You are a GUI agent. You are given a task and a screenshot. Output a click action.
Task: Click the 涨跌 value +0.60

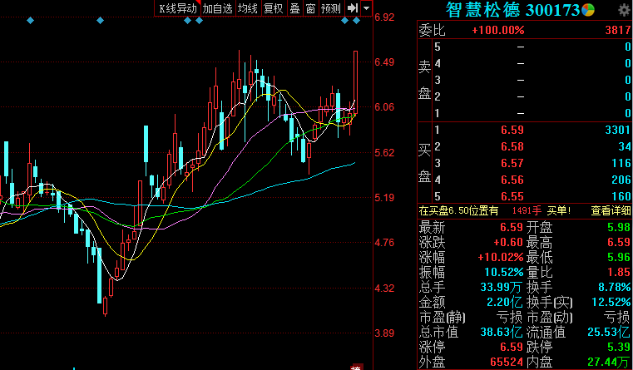[508, 242]
